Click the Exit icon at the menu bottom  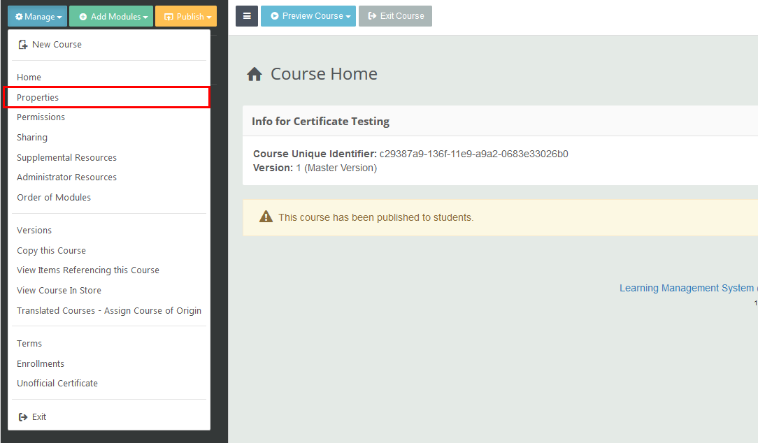pos(22,416)
